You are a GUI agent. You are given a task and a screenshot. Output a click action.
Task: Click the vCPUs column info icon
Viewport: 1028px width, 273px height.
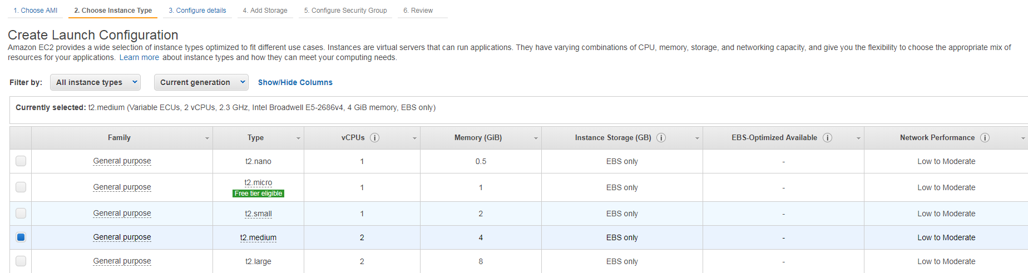(x=375, y=137)
